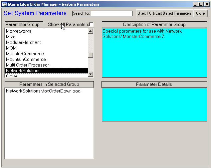Click the group list scroll down arrow

pyautogui.click(x=91, y=74)
